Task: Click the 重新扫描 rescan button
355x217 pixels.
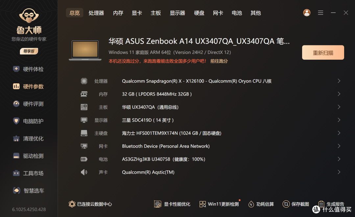Action: [323, 53]
